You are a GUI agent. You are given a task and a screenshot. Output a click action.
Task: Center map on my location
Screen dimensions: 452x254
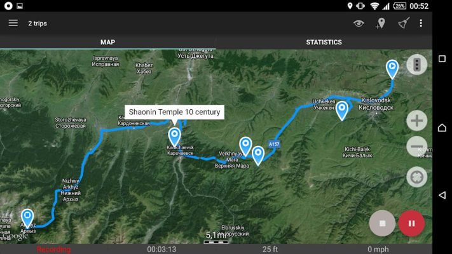[417, 177]
